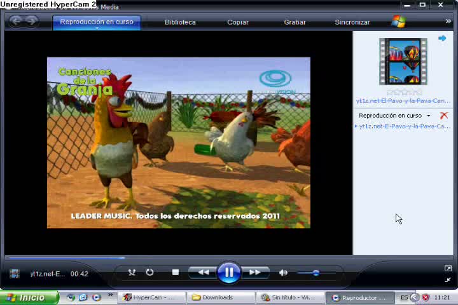
Task: Skip to previous track with rewind
Action: 204,273
